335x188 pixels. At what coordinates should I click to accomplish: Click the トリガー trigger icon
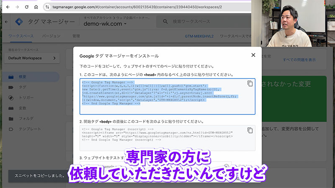[11, 98]
